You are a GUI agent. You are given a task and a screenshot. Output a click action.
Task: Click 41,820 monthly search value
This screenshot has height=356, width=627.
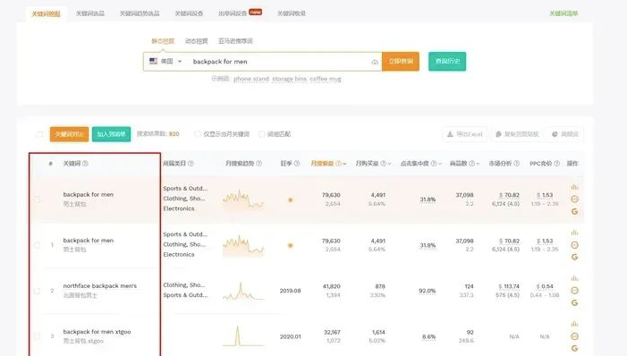tap(332, 286)
